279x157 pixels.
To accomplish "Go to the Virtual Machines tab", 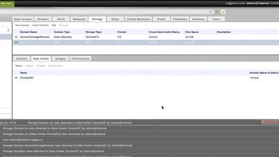I will click(138, 19).
